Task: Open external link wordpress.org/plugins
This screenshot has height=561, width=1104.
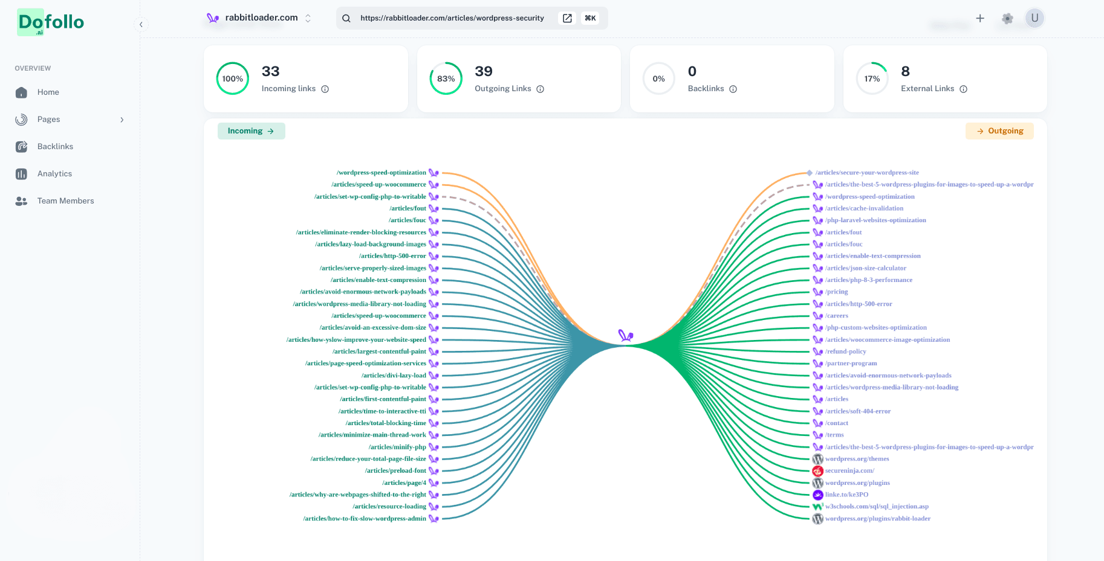Action: pyautogui.click(x=857, y=483)
